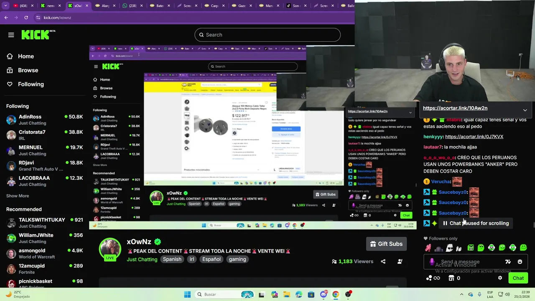Focus the Kick Search field

[267, 35]
